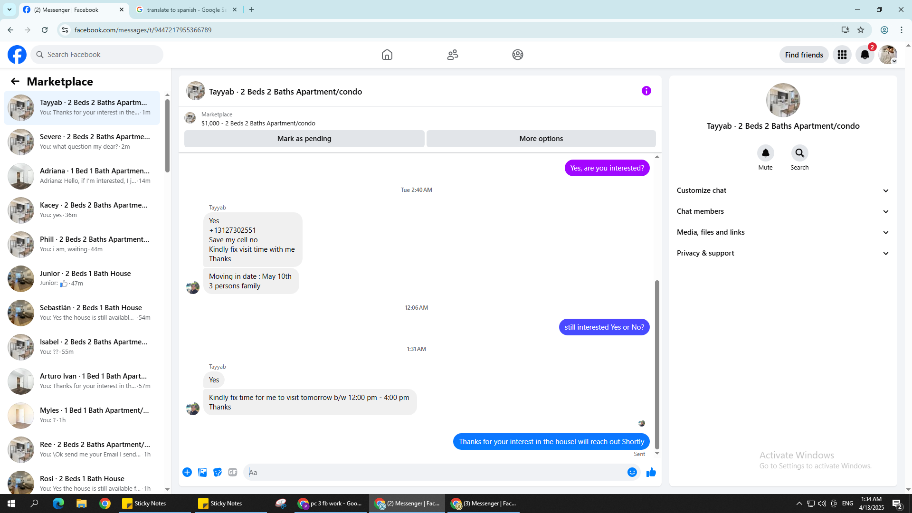Screen dimensions: 912x513
Task: Open a new Chrome tab
Action: 252,9
